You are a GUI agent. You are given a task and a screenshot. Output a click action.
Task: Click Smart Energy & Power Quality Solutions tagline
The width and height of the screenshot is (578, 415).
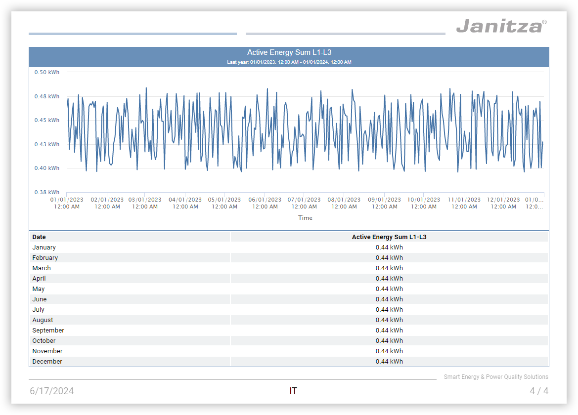coord(495,377)
